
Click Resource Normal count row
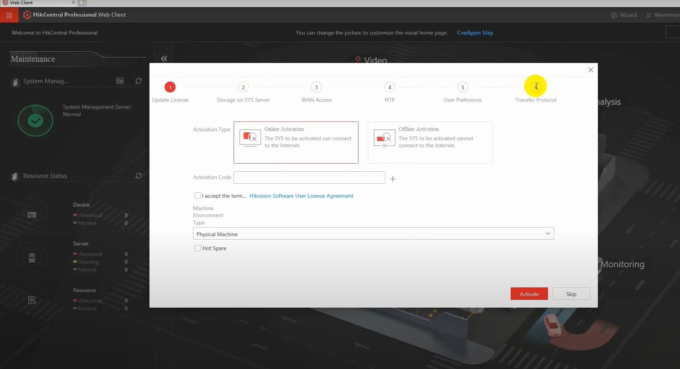(100, 308)
